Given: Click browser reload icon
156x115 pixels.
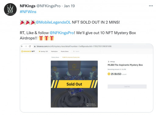Looking at the screenshot, I should [x=30, y=46].
